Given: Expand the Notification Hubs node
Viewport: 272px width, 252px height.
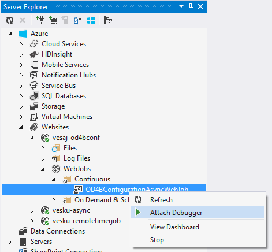Looking at the screenshot, I should tap(21, 75).
